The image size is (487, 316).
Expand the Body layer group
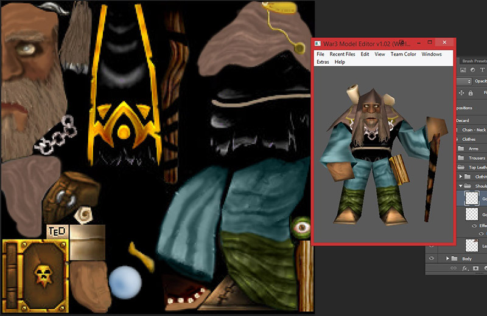pyautogui.click(x=447, y=258)
